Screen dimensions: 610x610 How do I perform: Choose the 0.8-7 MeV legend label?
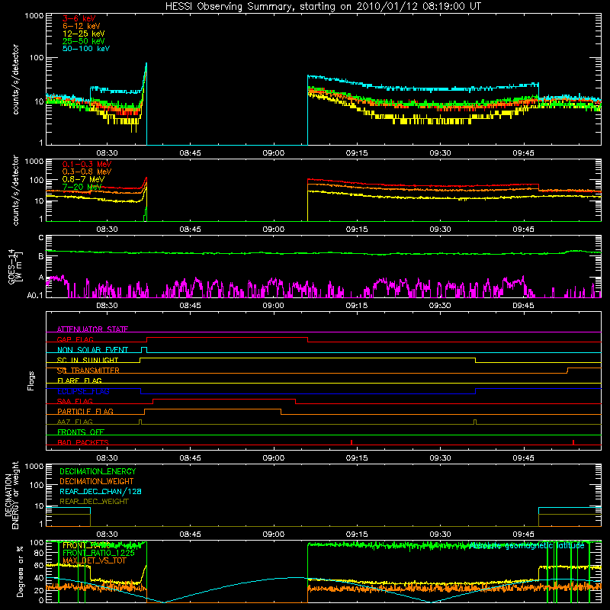[x=83, y=179]
